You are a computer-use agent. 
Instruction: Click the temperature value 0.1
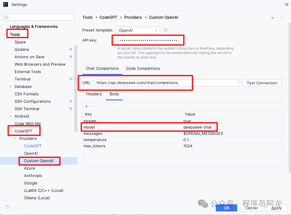pyautogui.click(x=232, y=140)
